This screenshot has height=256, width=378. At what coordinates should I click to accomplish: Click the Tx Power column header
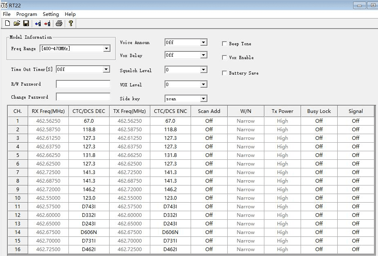pyautogui.click(x=282, y=111)
